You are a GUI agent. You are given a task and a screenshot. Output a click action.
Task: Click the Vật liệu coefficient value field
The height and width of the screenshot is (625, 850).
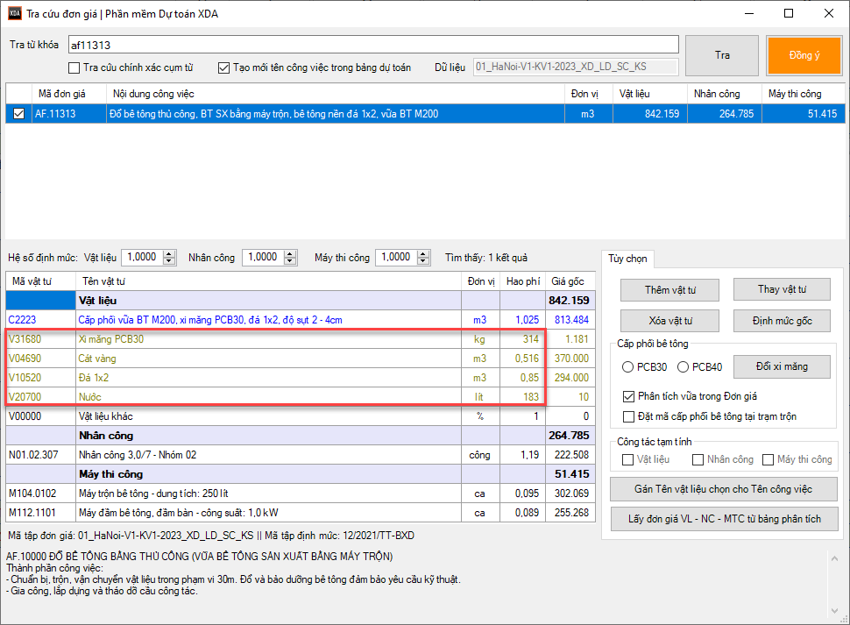coord(142,258)
